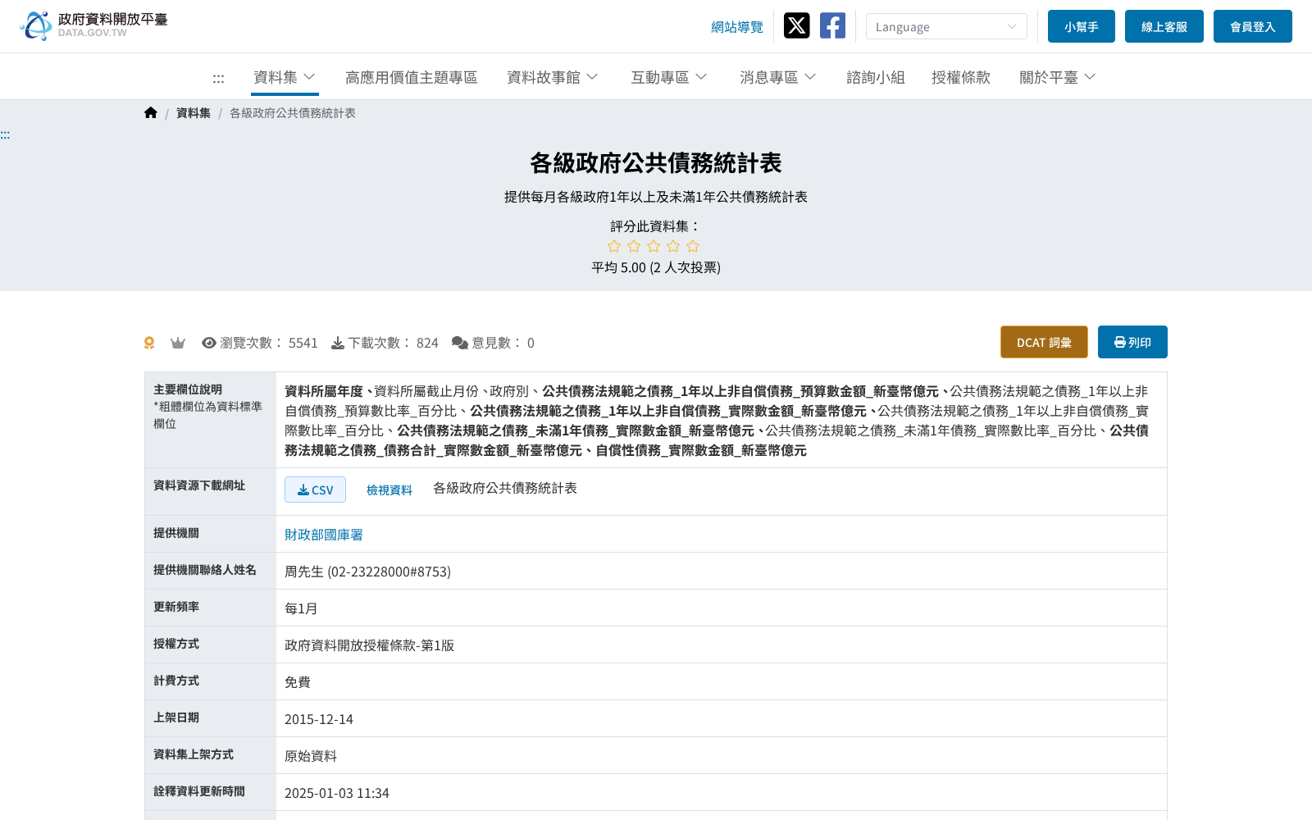Open 授權條款 menu item
The image size is (1312, 820).
pos(961,77)
